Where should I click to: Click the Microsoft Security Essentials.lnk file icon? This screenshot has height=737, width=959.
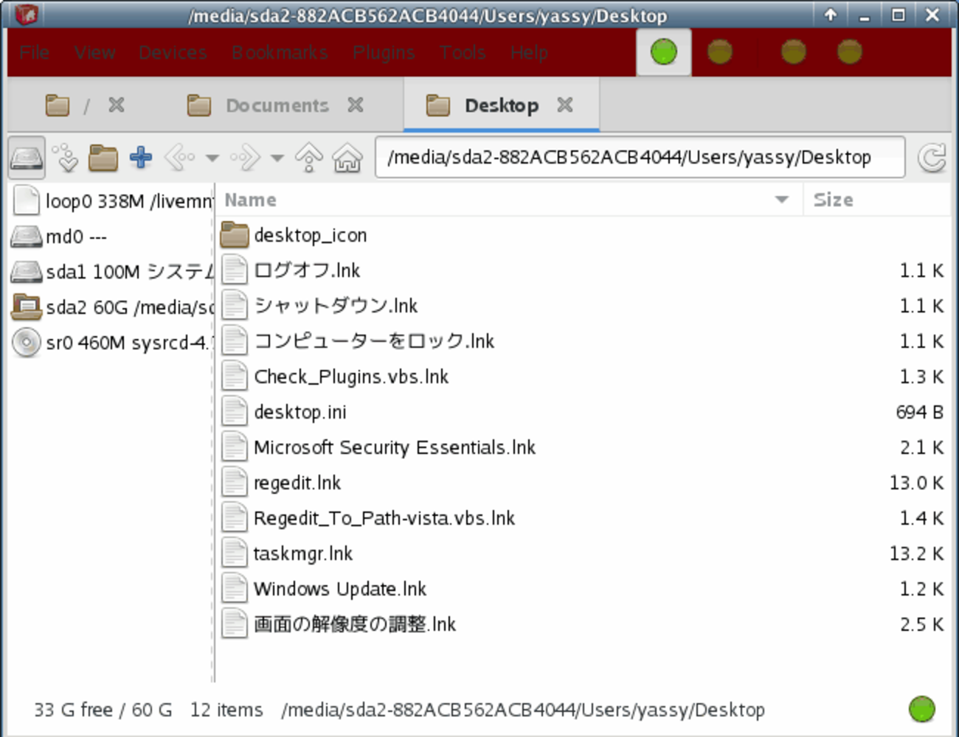click(235, 447)
